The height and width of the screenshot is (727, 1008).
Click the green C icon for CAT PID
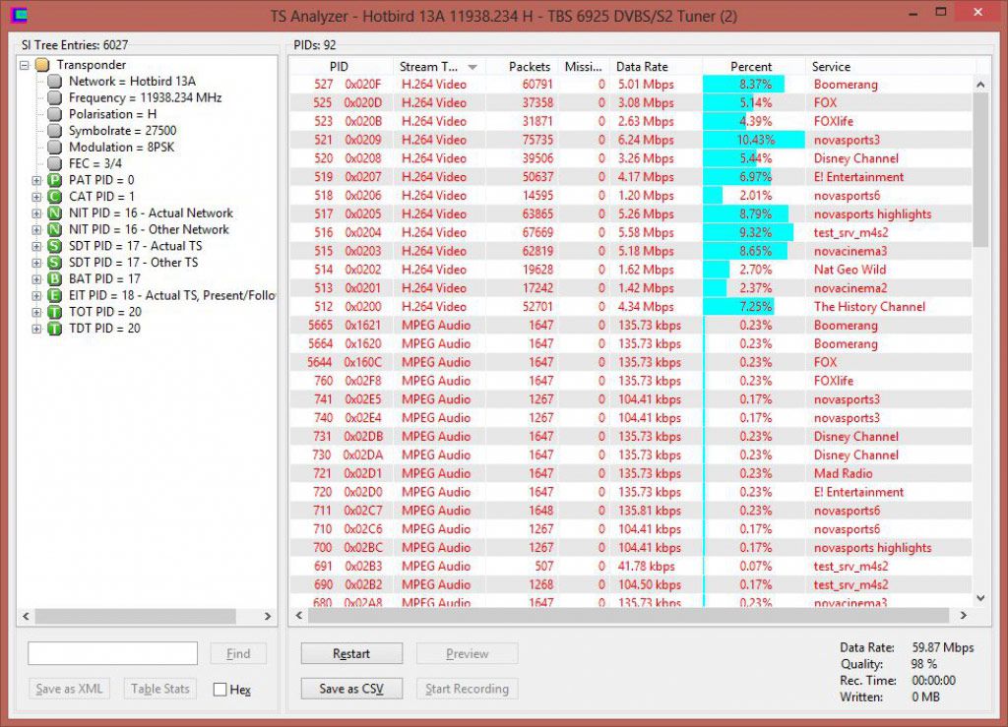tap(54, 197)
